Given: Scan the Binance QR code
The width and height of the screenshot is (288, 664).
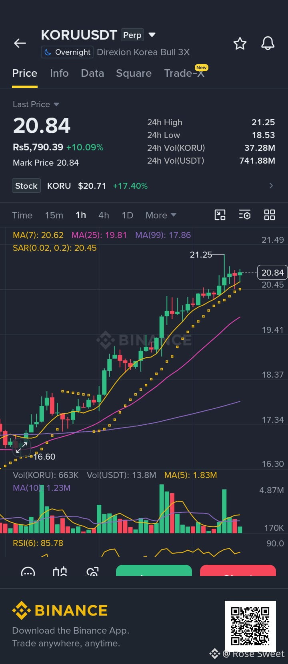Looking at the screenshot, I should (x=250, y=626).
